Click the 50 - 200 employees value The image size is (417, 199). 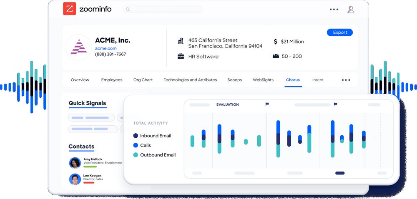pyautogui.click(x=292, y=56)
